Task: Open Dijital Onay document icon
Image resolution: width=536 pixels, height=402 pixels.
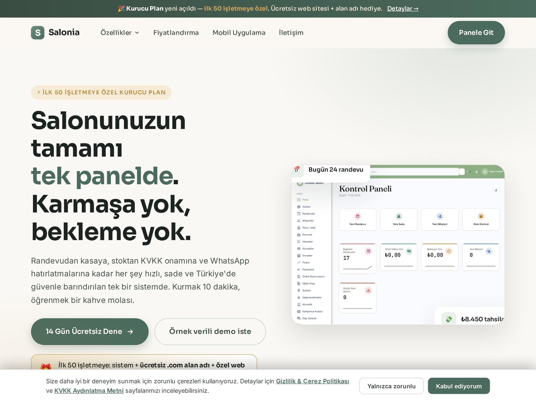Action: click(299, 284)
